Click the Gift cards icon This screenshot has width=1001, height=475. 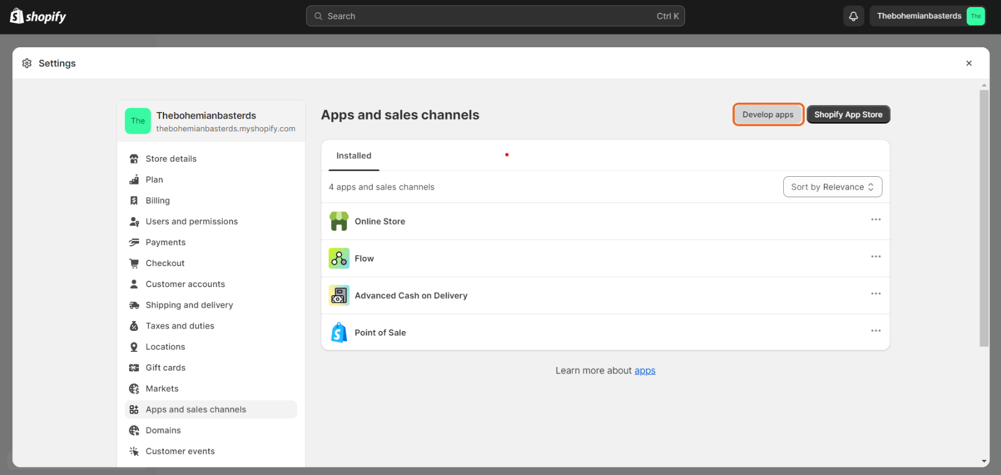pyautogui.click(x=134, y=368)
